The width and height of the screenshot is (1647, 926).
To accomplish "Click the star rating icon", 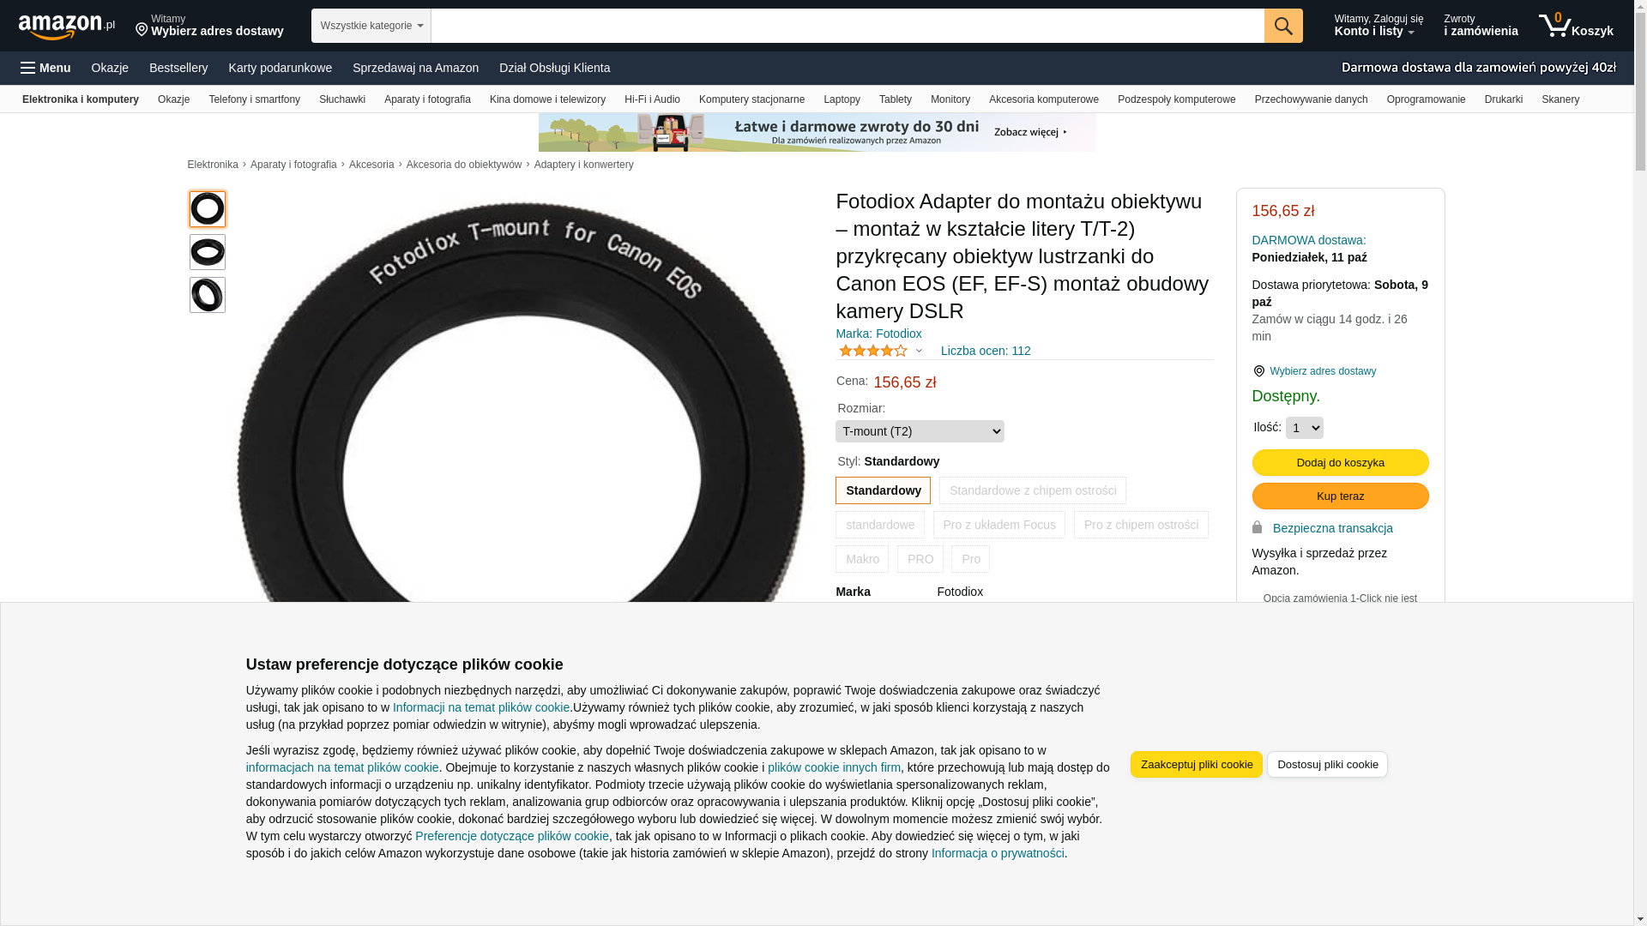I will pos(872,351).
